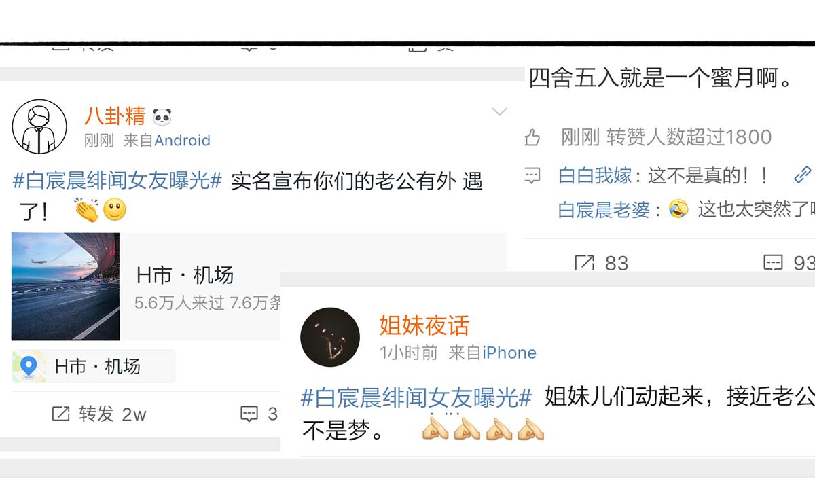Viewport: 815px width, 483px height.
Task: Expand the chevron menu on 八卦精's post
Action: point(500,112)
